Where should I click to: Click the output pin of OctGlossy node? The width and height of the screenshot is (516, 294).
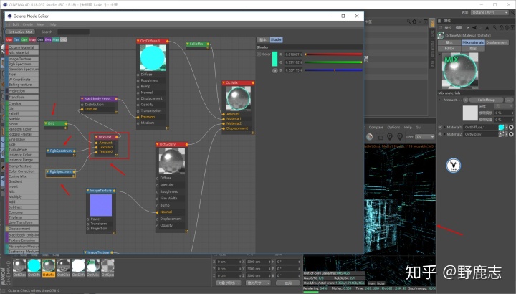tap(186, 144)
